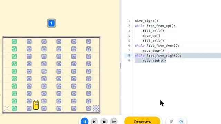Screen dimensions: 221x124
Task: Click bottom green star next to start
Action: 14,108
